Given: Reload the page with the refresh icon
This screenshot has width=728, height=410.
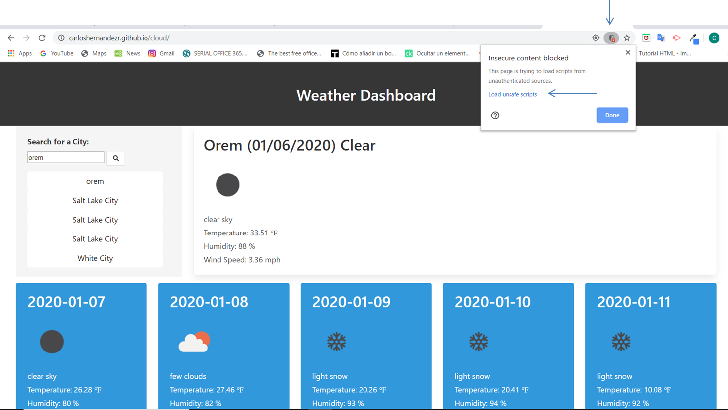Looking at the screenshot, I should [x=42, y=38].
